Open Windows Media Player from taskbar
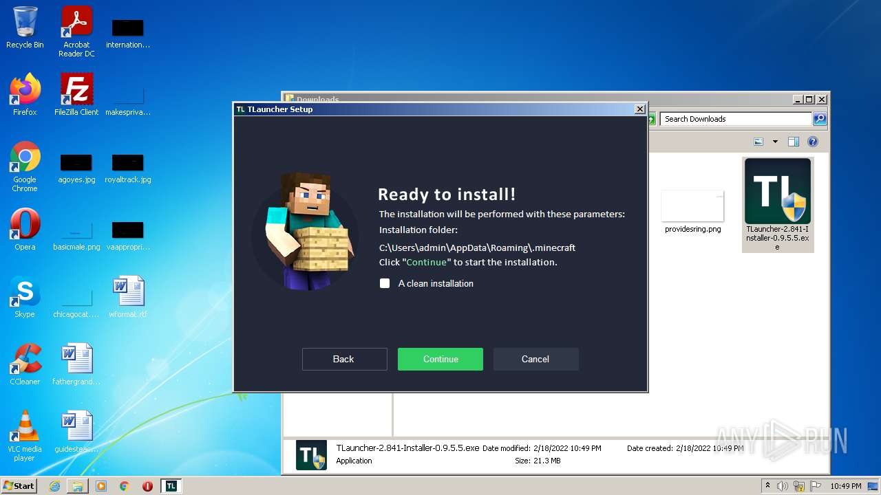This screenshot has height=495, width=881. click(101, 486)
